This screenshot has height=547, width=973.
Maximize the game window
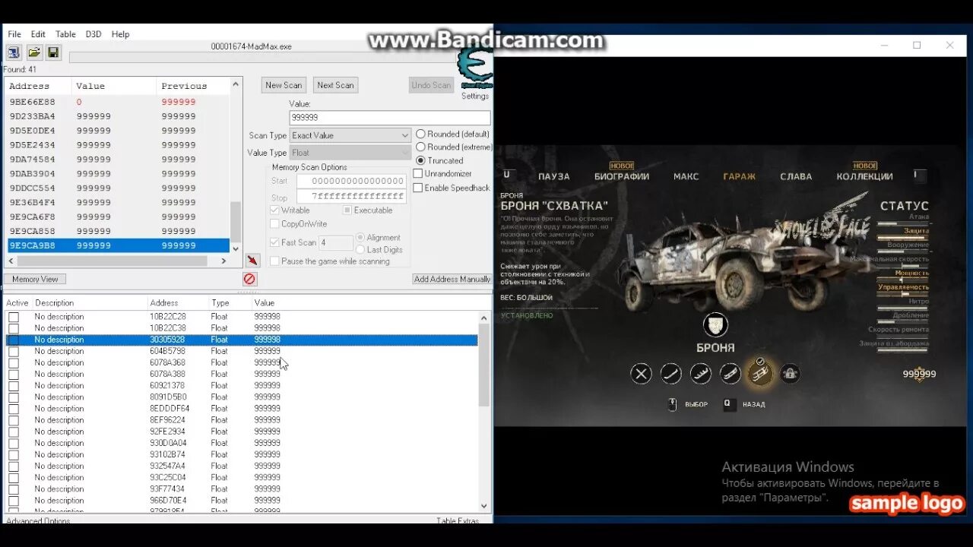917,46
